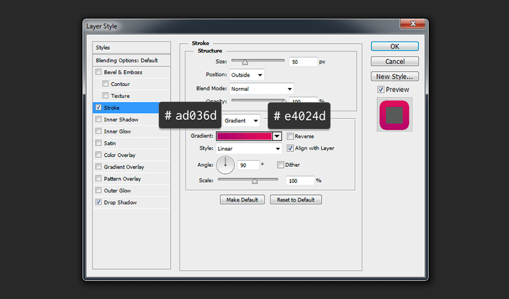Enable the Dither checkbox
The height and width of the screenshot is (299, 509).
[280, 165]
